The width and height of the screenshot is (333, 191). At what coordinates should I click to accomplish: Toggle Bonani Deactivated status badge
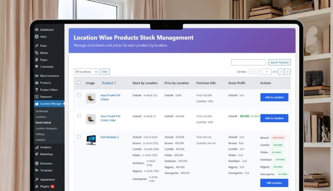point(278,138)
